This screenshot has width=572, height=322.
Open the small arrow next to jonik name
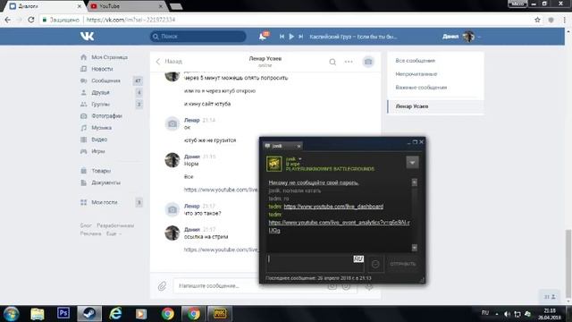point(300,159)
